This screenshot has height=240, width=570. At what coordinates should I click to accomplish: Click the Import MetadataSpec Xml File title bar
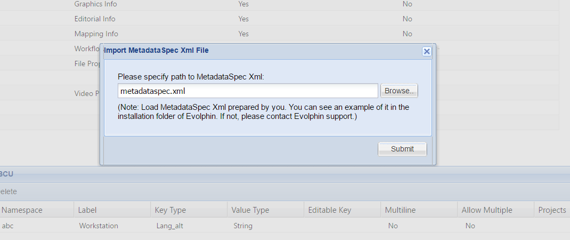[x=262, y=51]
